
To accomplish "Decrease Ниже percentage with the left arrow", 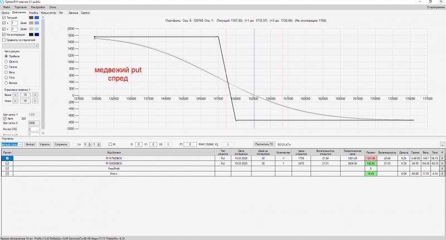I will click(16, 101).
